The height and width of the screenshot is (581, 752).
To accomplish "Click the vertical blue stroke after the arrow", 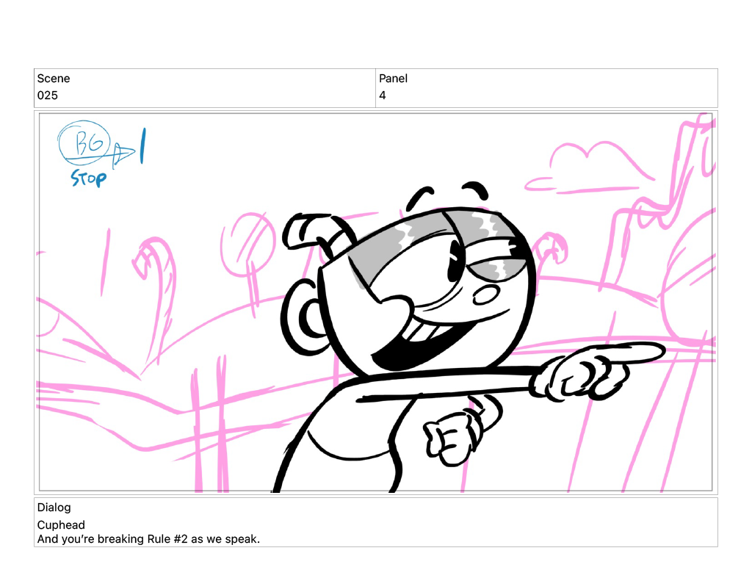I will pos(142,145).
